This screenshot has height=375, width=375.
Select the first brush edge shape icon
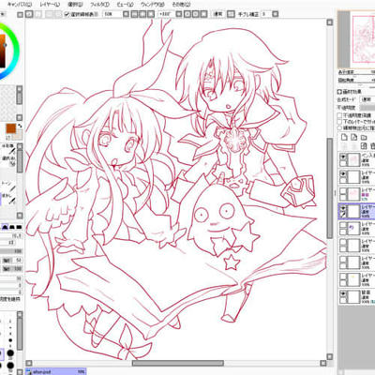click(5, 227)
